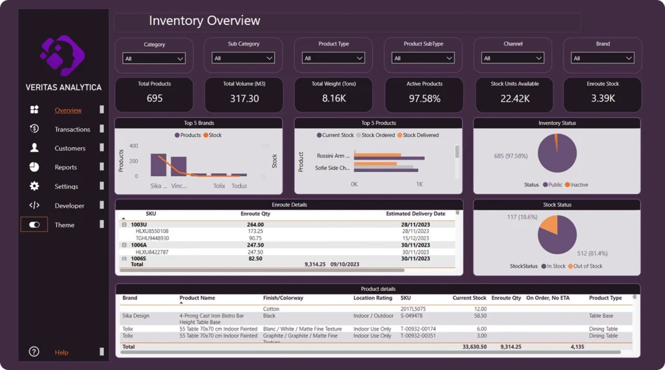Click the Help question mark icon
Viewport: 665px width, 370px height.
[x=34, y=352]
